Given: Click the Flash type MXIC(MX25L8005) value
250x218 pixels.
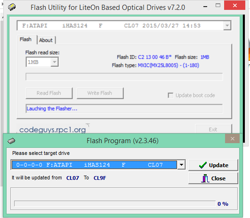Looking at the screenshot, I should 169,65.
